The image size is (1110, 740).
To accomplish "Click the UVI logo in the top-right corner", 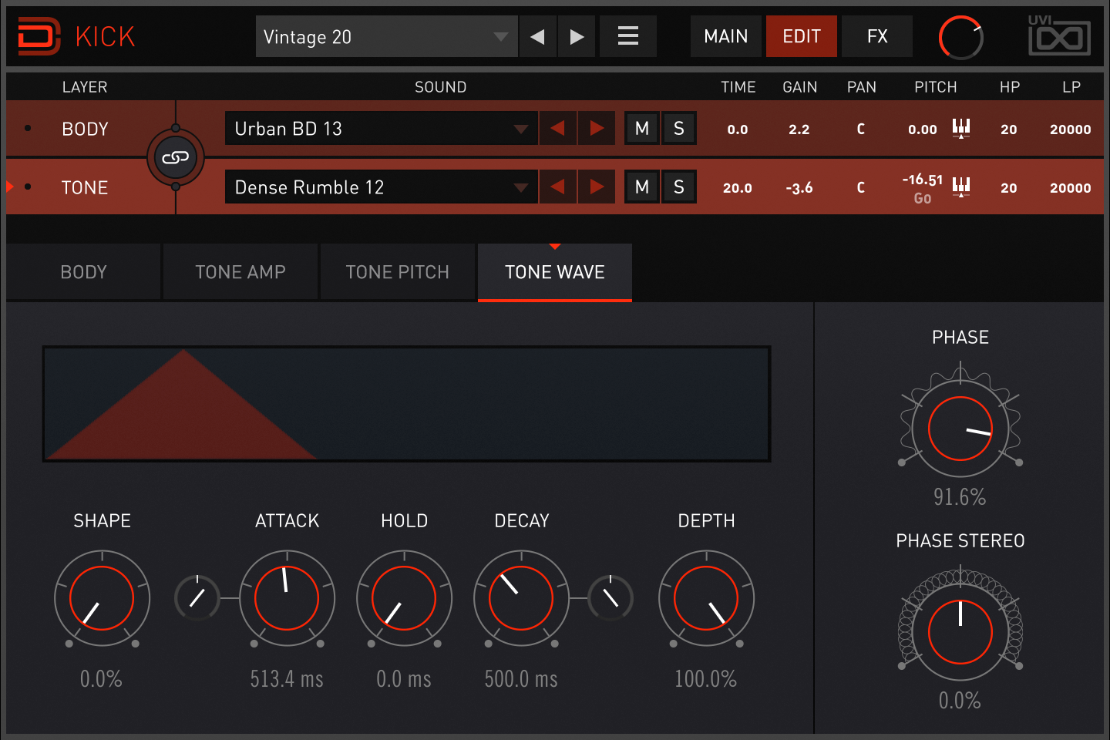I will pos(1060,35).
